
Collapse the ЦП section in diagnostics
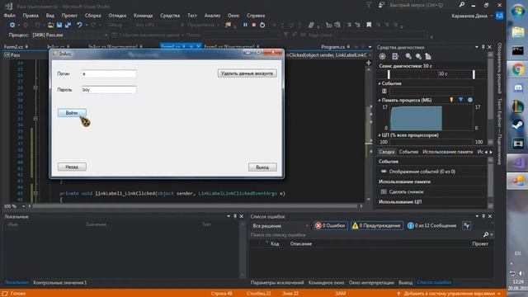pyautogui.click(x=379, y=135)
